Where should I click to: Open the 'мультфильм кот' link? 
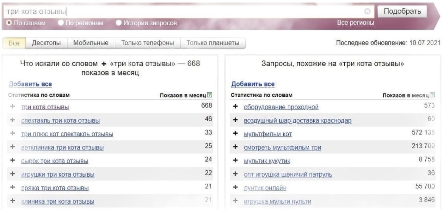click(268, 134)
